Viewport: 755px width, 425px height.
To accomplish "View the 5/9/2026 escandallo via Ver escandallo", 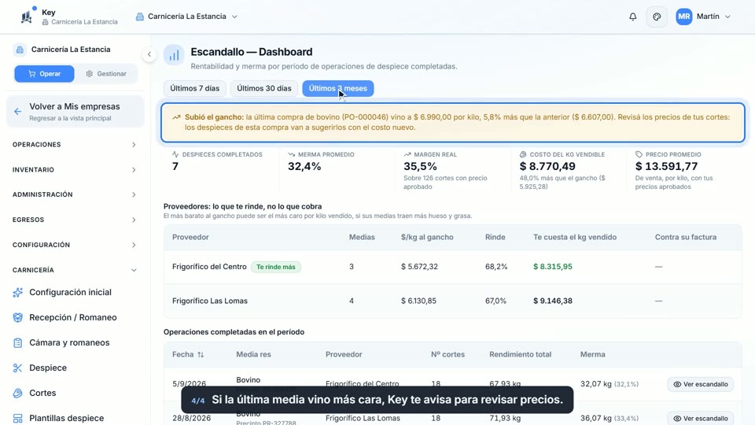I will 700,384.
